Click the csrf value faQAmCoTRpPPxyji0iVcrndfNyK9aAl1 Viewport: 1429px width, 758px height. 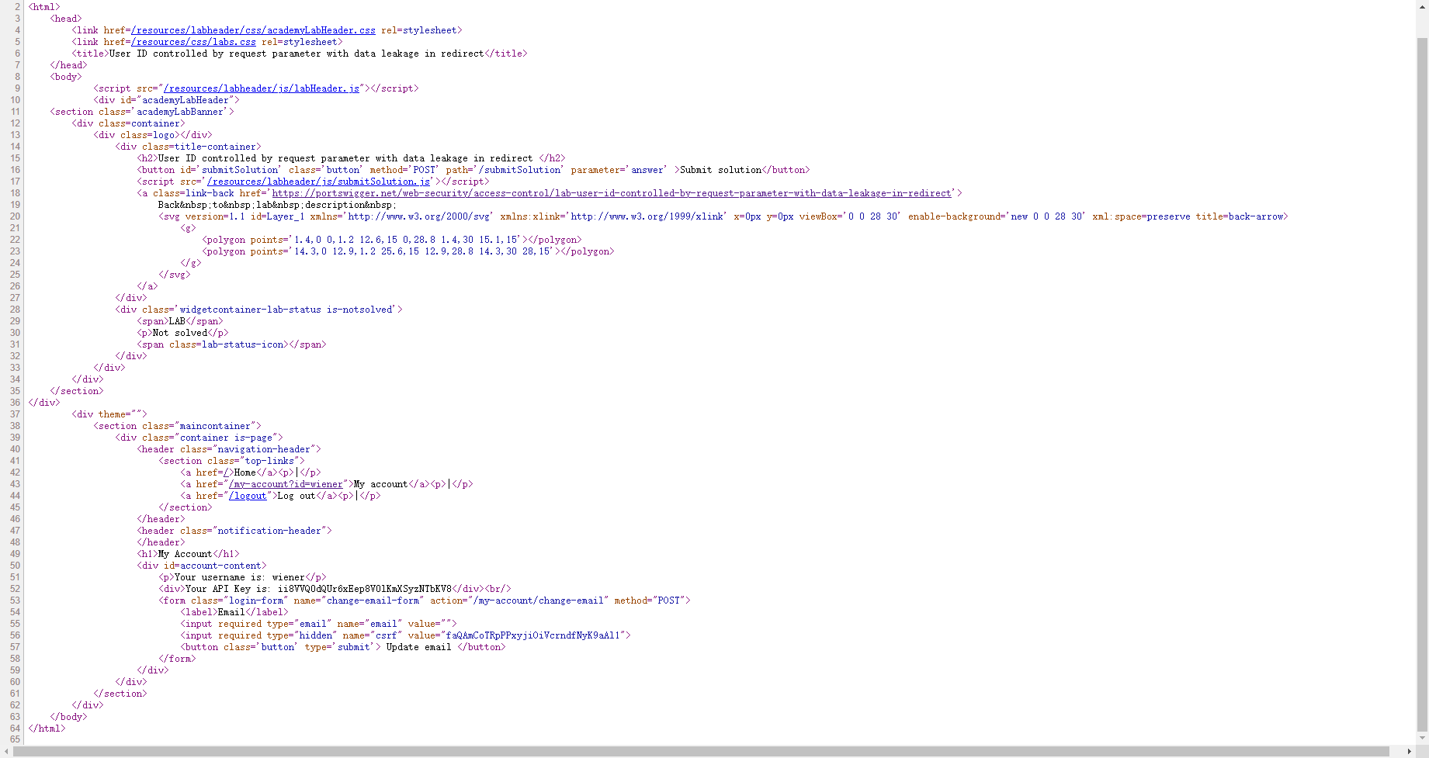[532, 635]
